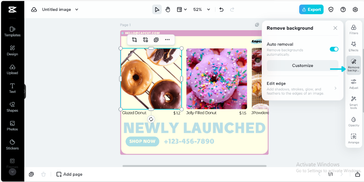
Task: Collapse the left panel side handle
Action: tap(25, 91)
